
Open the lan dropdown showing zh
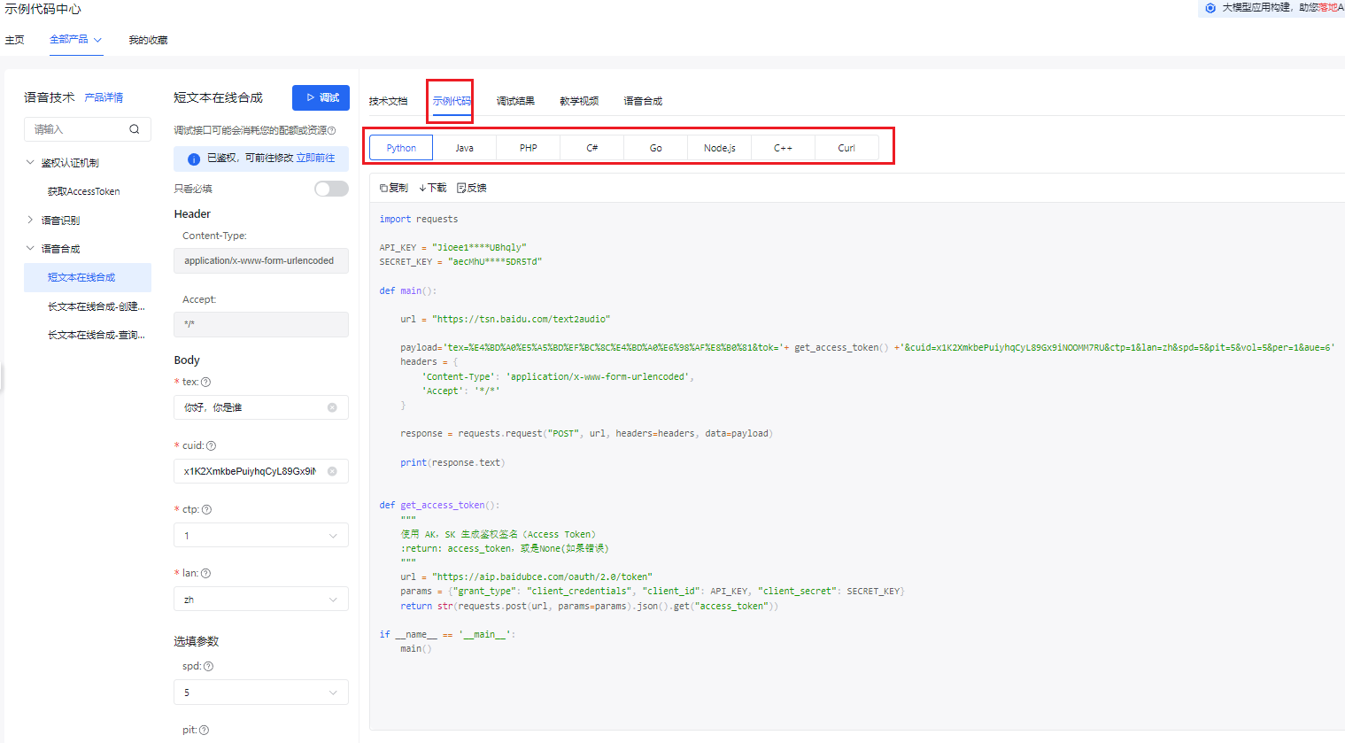(261, 600)
